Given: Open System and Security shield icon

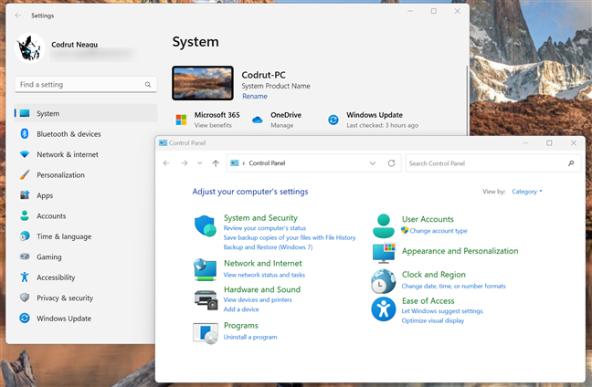Looking at the screenshot, I should 206,226.
